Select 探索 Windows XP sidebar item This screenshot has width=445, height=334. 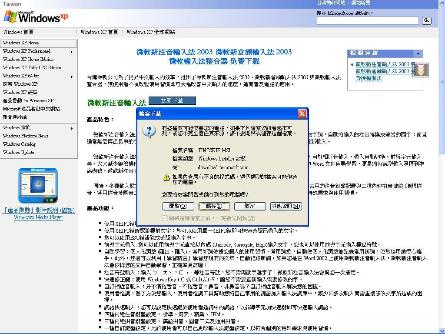point(20,84)
